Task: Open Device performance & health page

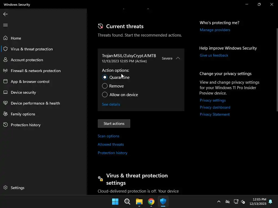Action: 43,103
